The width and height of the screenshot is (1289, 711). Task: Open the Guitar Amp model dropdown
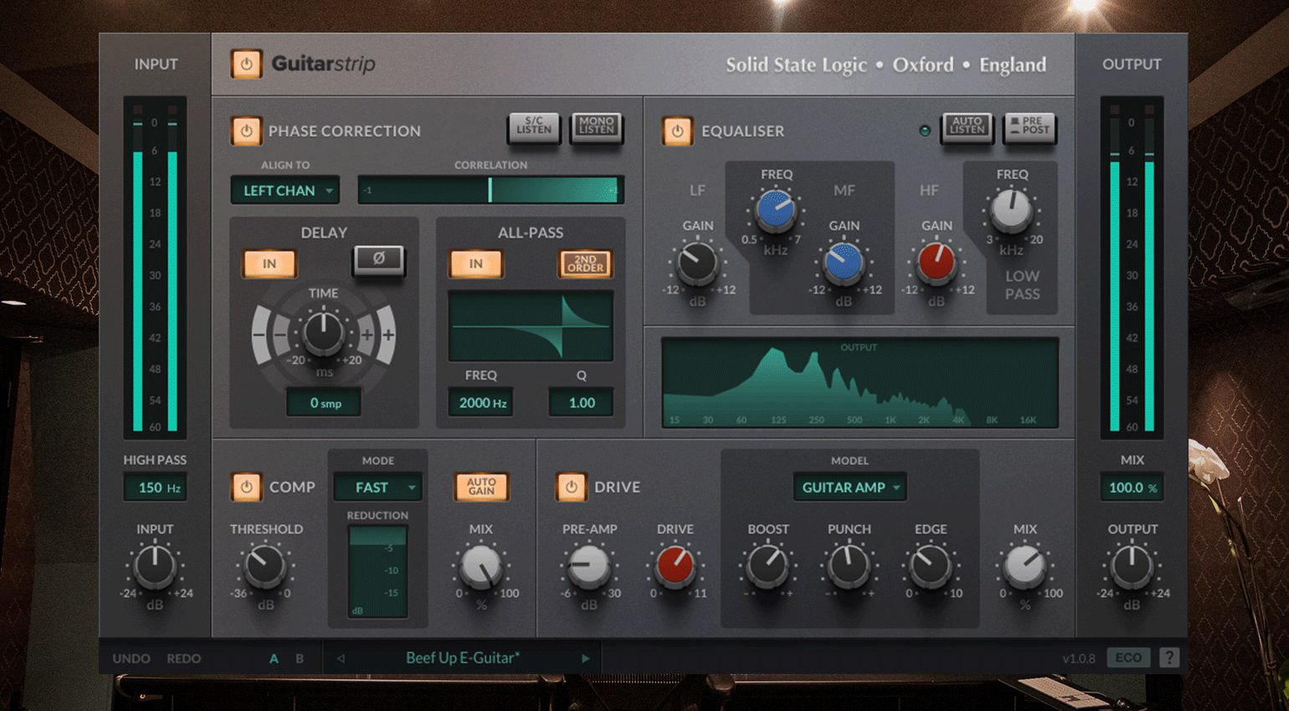pyautogui.click(x=850, y=487)
